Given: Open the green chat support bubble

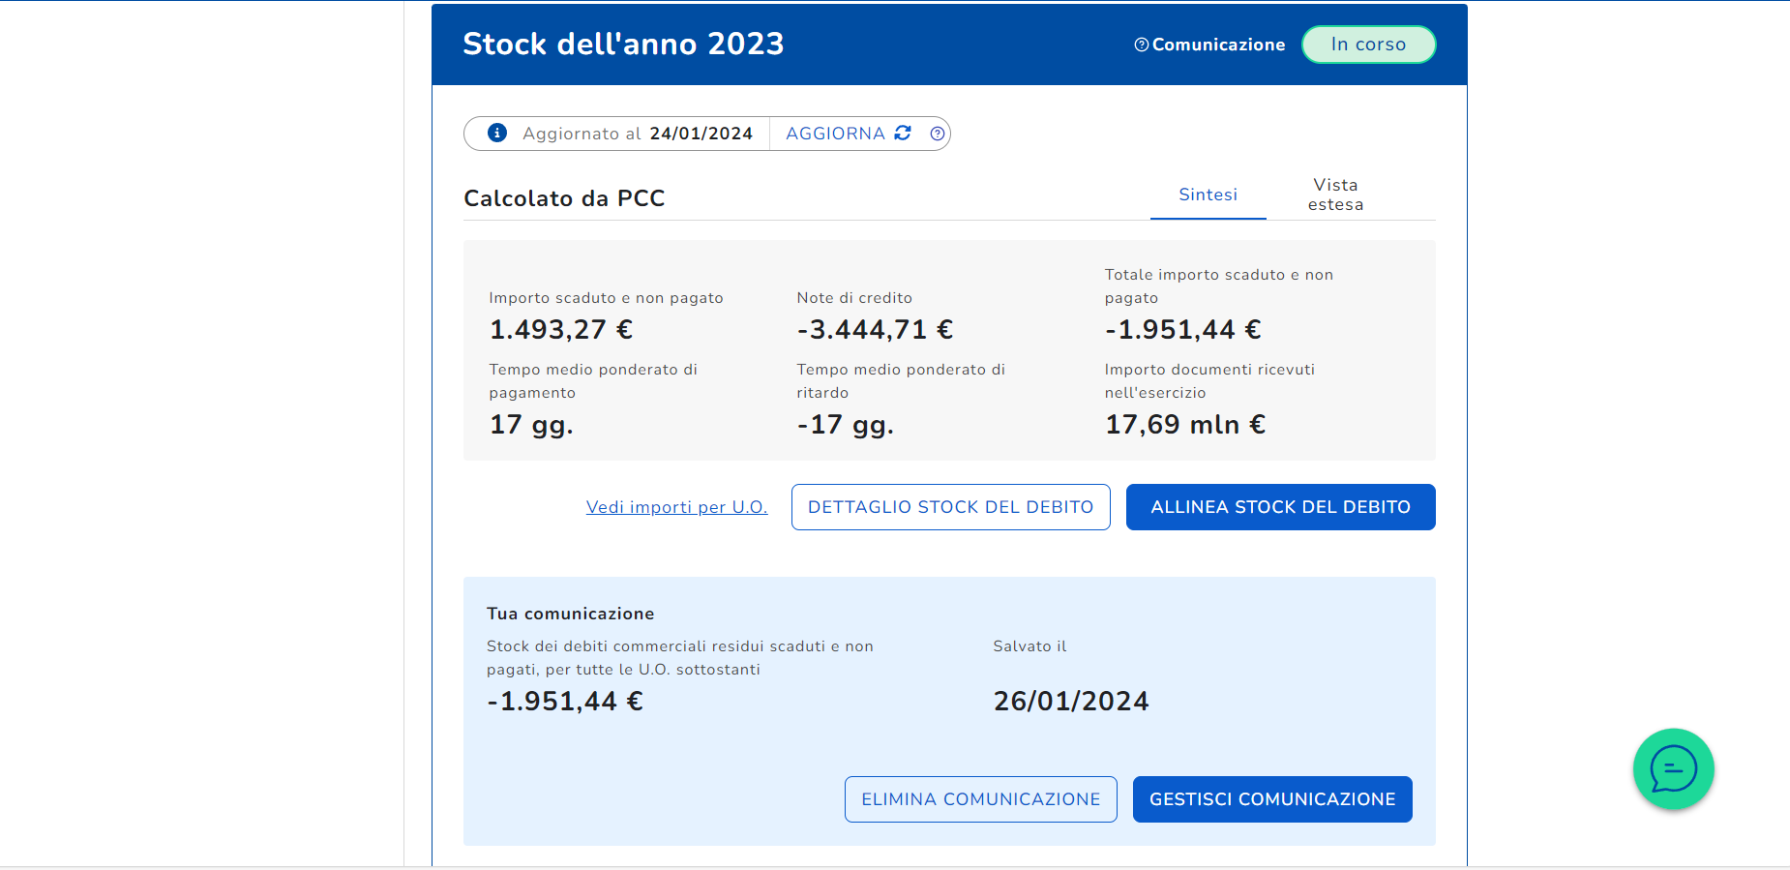Looking at the screenshot, I should tap(1673, 769).
